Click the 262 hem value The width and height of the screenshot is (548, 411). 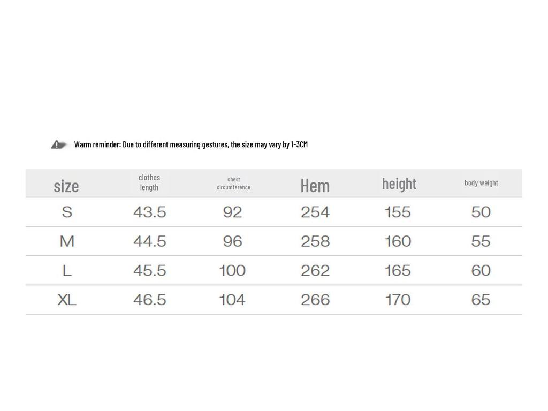point(315,270)
